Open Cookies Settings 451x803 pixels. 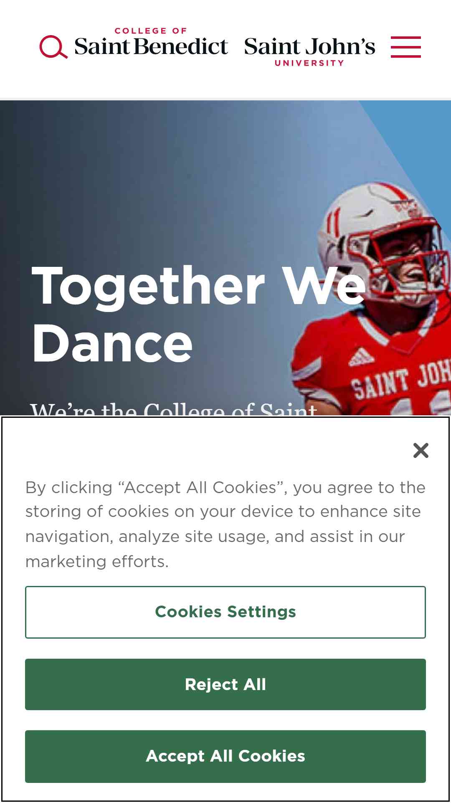[225, 612]
